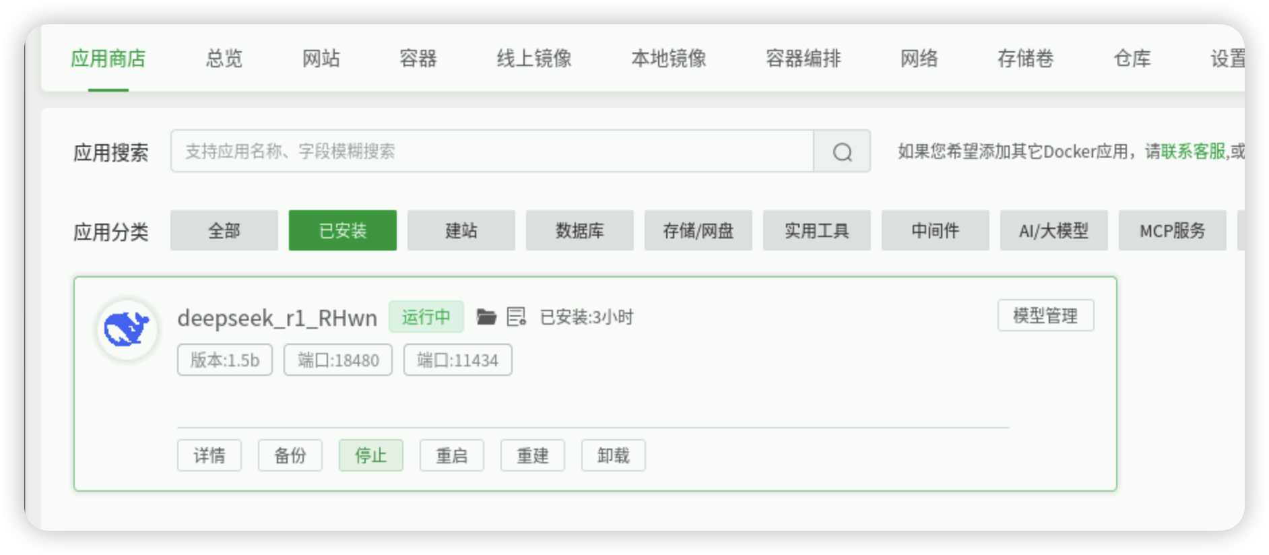Image resolution: width=1269 pixels, height=555 pixels.
Task: Select the 存储卷 tab
Action: (x=1026, y=59)
